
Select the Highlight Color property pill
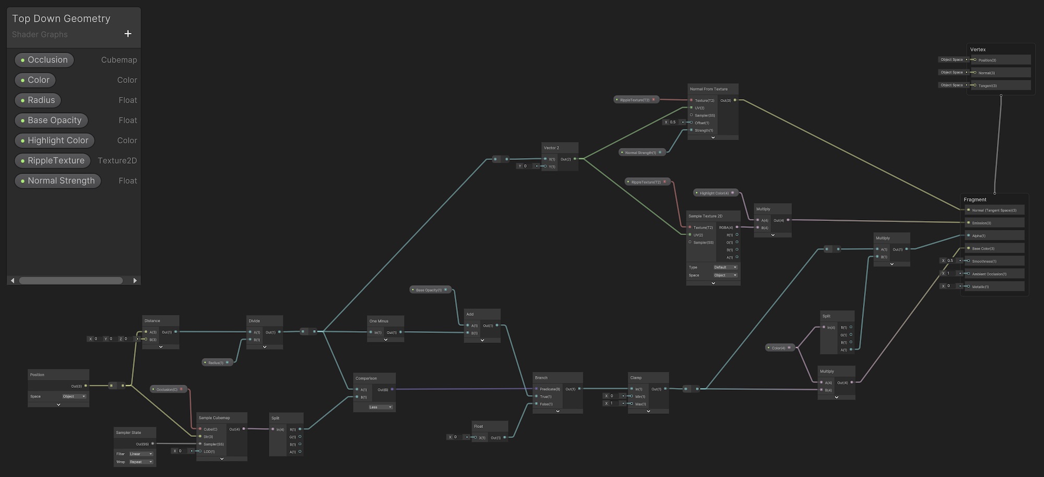[55, 141]
